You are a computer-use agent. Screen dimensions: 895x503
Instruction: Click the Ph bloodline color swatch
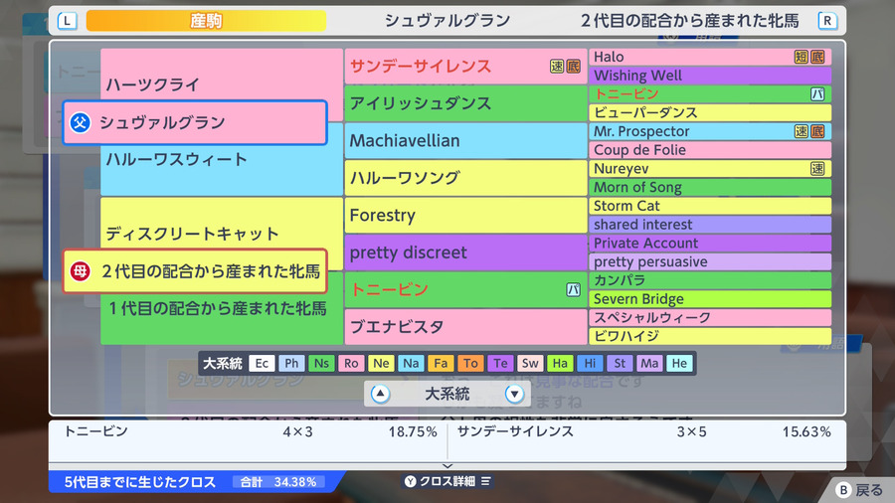[291, 363]
